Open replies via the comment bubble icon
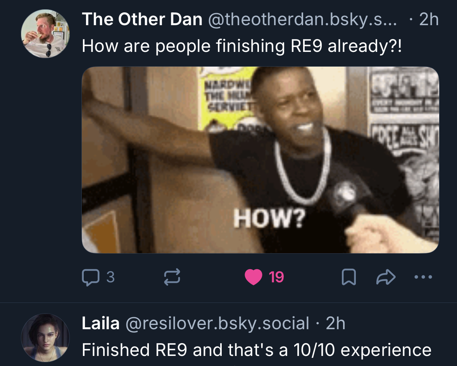The width and height of the screenshot is (457, 366). click(x=91, y=277)
